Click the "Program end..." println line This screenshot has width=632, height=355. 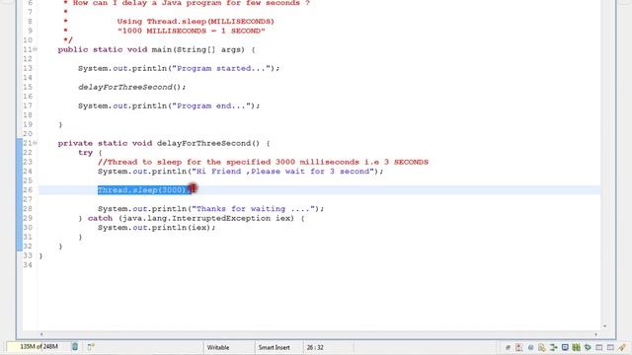click(x=169, y=106)
